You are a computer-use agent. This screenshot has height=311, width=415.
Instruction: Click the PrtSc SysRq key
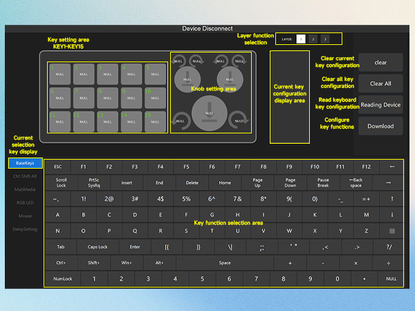(x=94, y=182)
